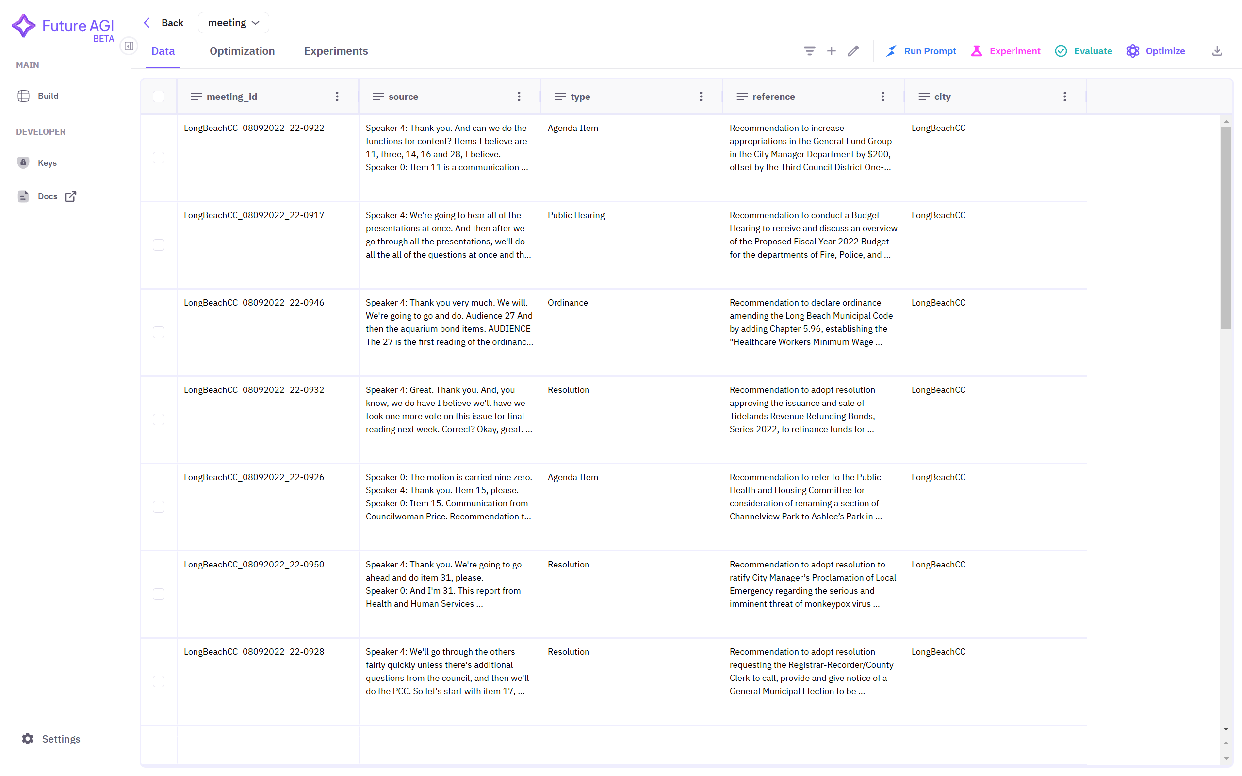Switch to the Experiments tab
This screenshot has width=1242, height=776.
(336, 51)
